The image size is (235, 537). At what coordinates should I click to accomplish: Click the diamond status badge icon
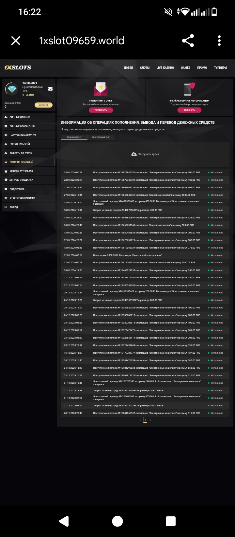tap(12, 89)
